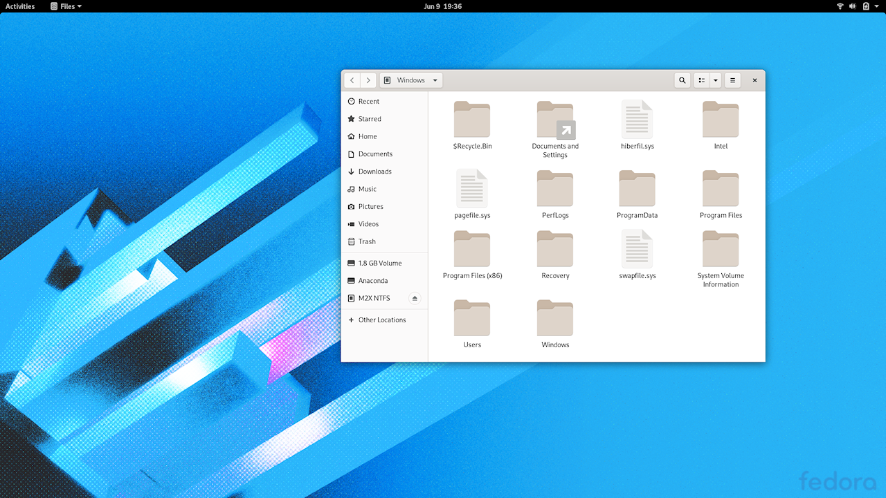886x498 pixels.
Task: Open system status menu arrow in top bar
Action: pos(877,6)
